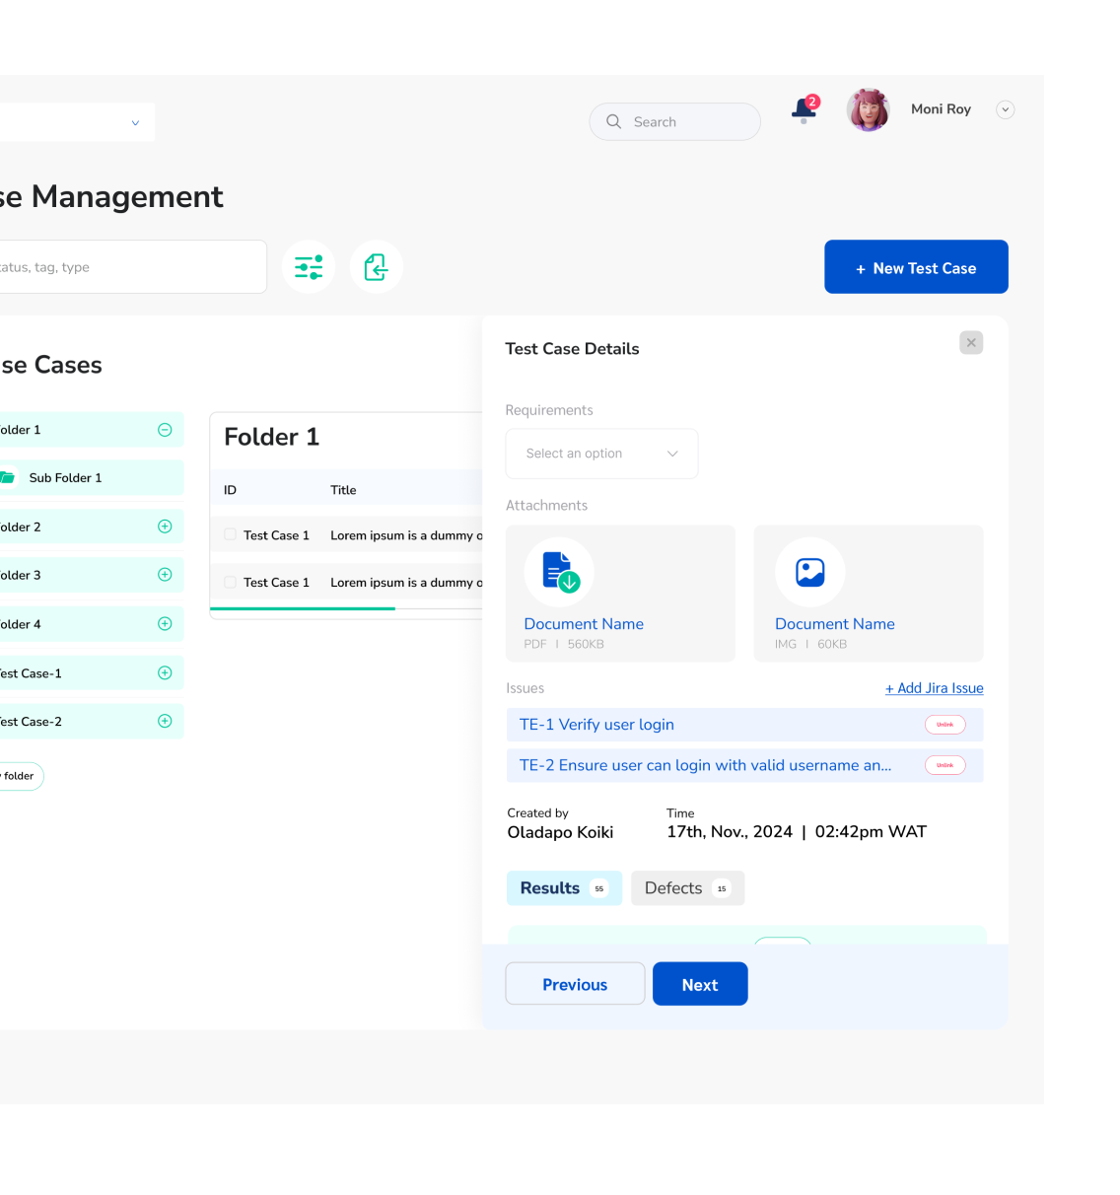
Task: Click the Sub Folder 1 folder icon
Action: pyautogui.click(x=8, y=478)
